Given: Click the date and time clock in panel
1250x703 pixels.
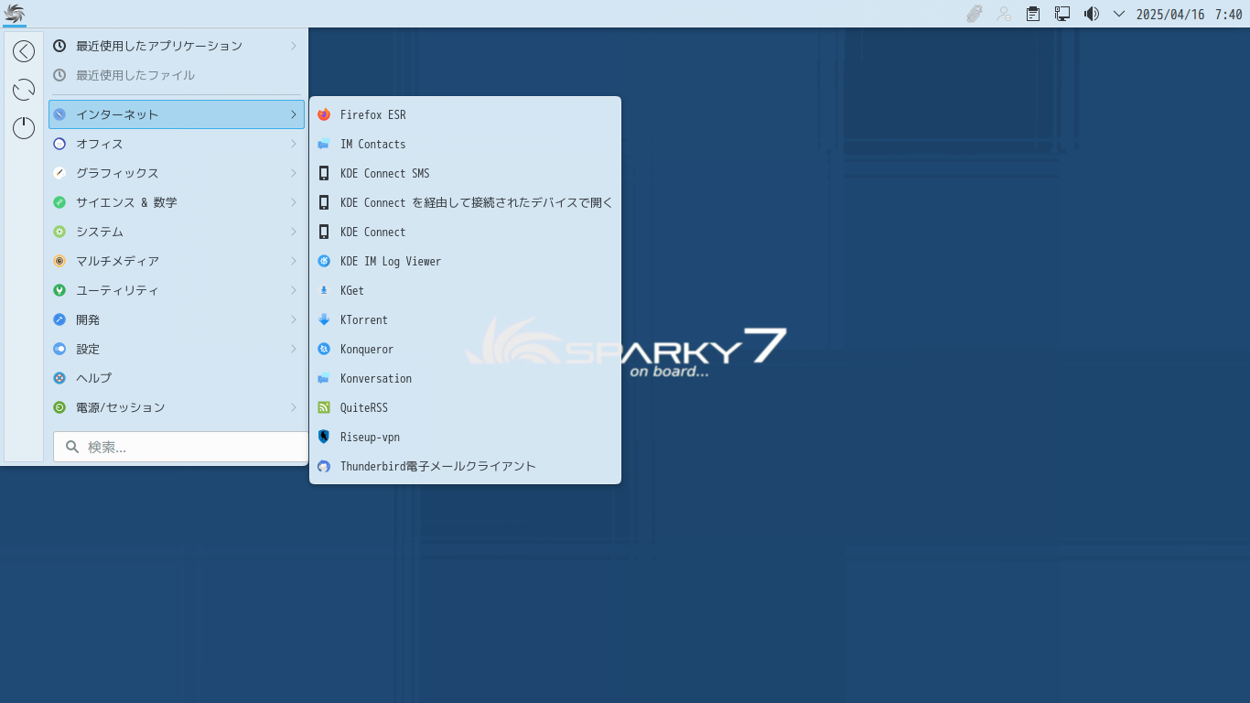Looking at the screenshot, I should tap(1189, 14).
